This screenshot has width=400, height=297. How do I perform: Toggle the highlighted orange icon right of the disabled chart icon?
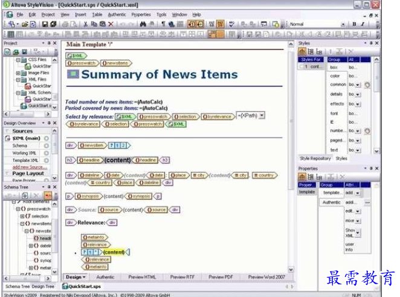220,24
